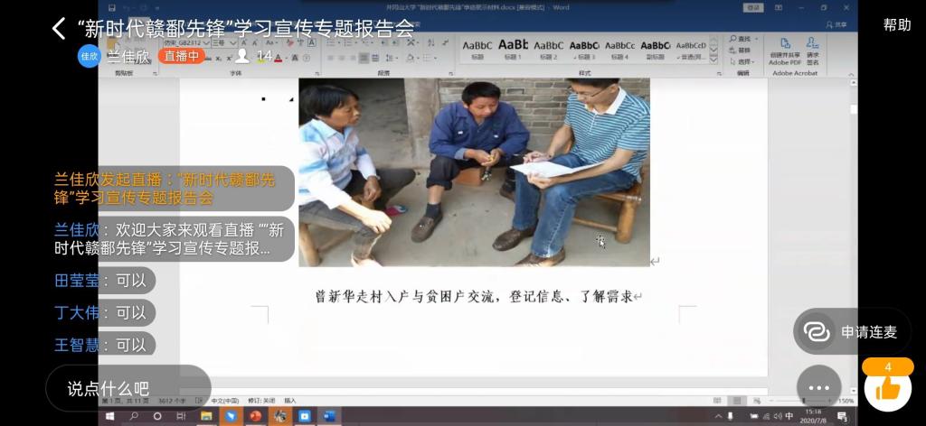Tap the 申请连麦 request mic button

pyautogui.click(x=852, y=332)
